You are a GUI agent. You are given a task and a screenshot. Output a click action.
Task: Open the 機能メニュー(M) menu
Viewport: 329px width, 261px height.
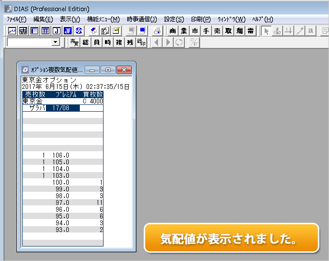click(x=103, y=19)
